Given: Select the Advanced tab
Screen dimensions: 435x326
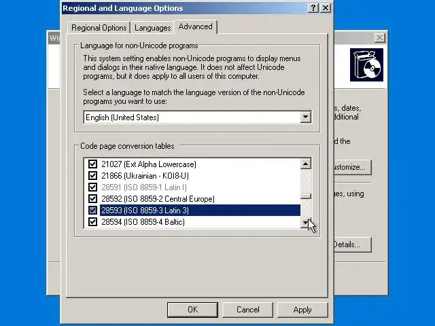Looking at the screenshot, I should coord(196,26).
